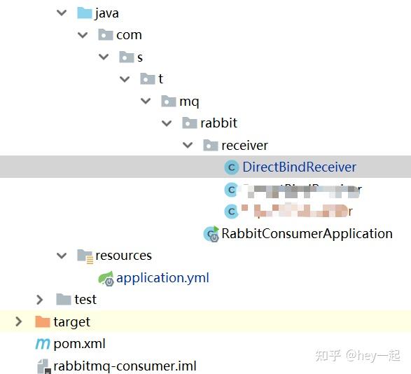Collapse the resources folder chevron
This screenshot has width=411, height=374.
[x=62, y=256]
